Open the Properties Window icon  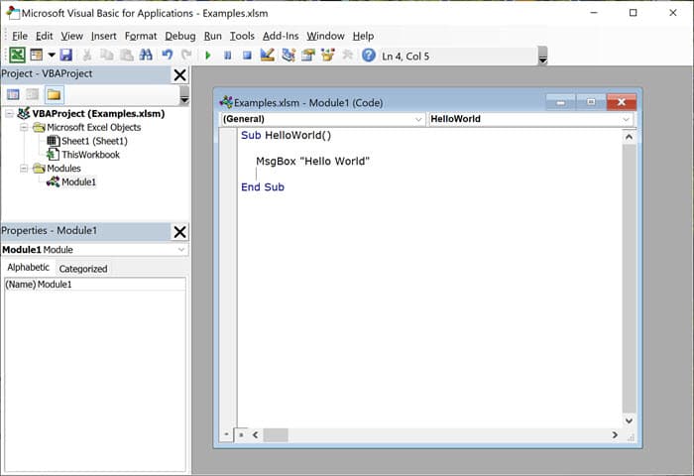(308, 56)
